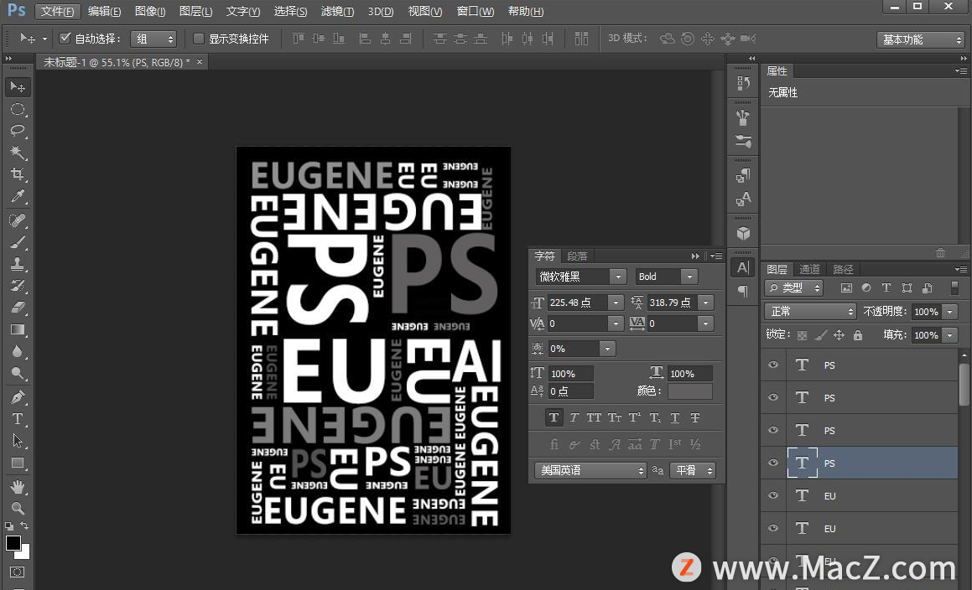
Task: Open the 平滑 anti-aliasing dropdown
Action: 693,470
